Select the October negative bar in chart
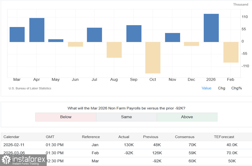 [x=153, y=58]
